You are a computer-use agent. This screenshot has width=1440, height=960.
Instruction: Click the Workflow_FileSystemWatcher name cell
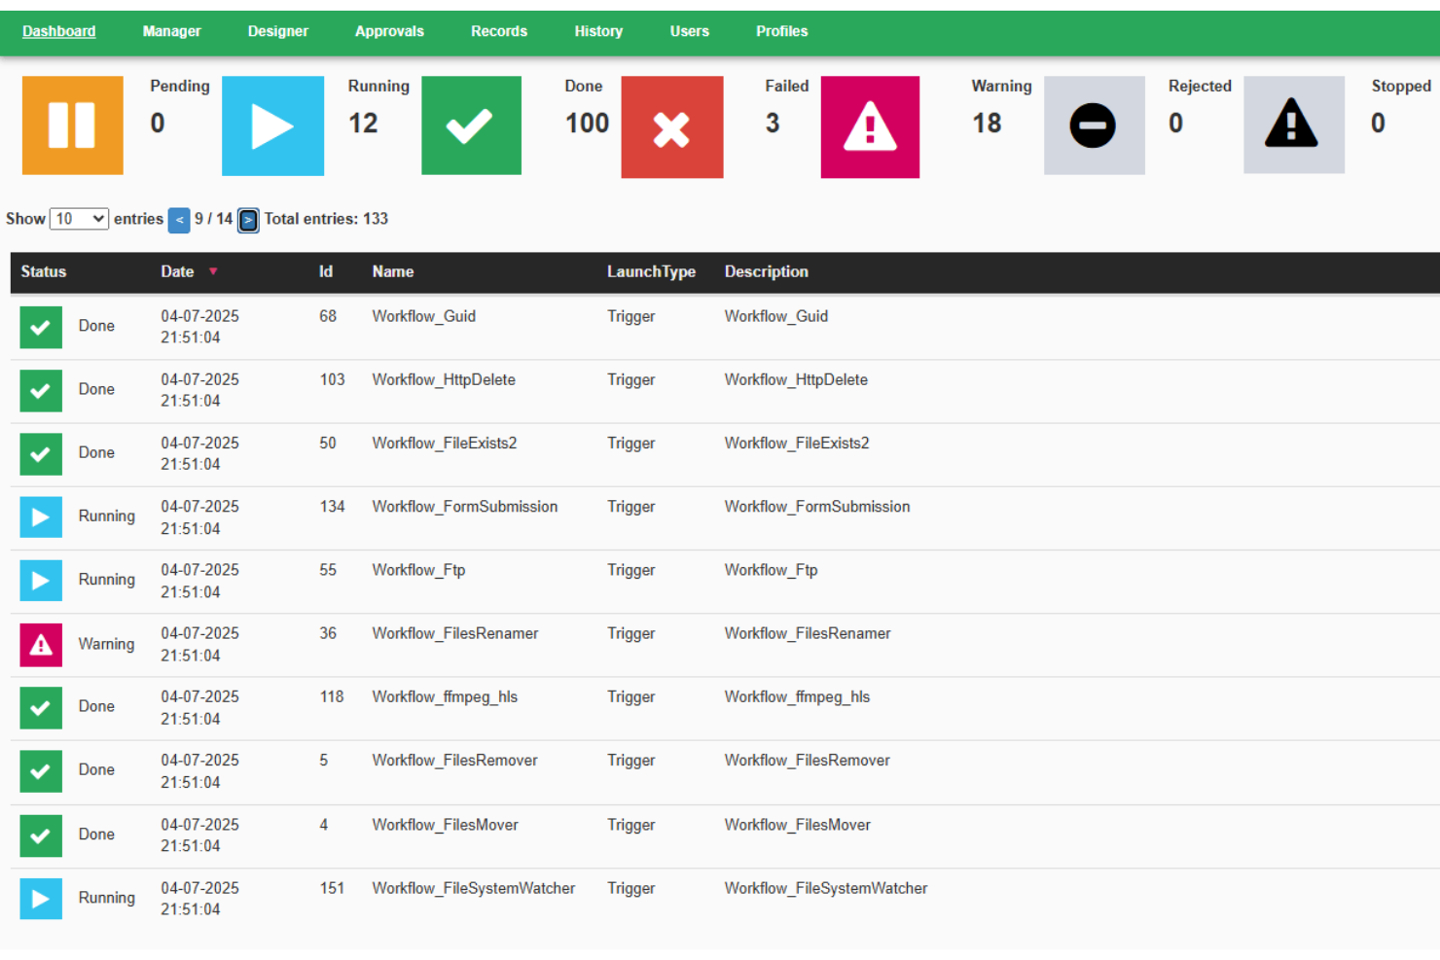tap(474, 888)
